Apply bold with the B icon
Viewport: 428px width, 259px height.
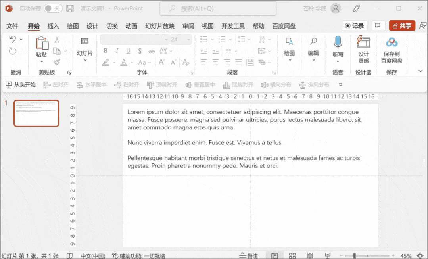tap(105, 51)
